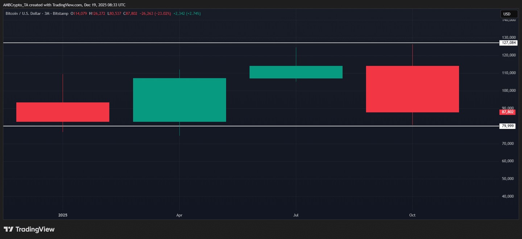Click the Apr label on time axis
The height and width of the screenshot is (239, 522).
tap(179, 215)
